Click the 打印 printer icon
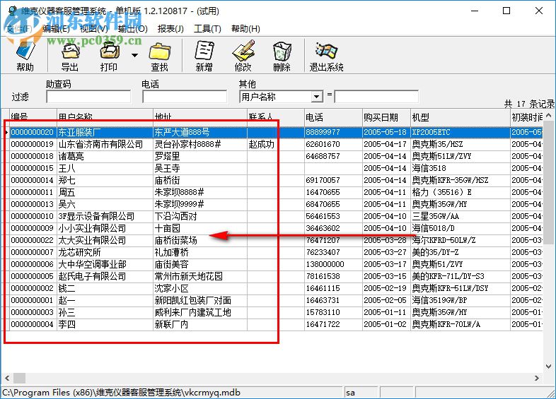Image resolution: width=556 pixels, height=399 pixels. pos(110,52)
